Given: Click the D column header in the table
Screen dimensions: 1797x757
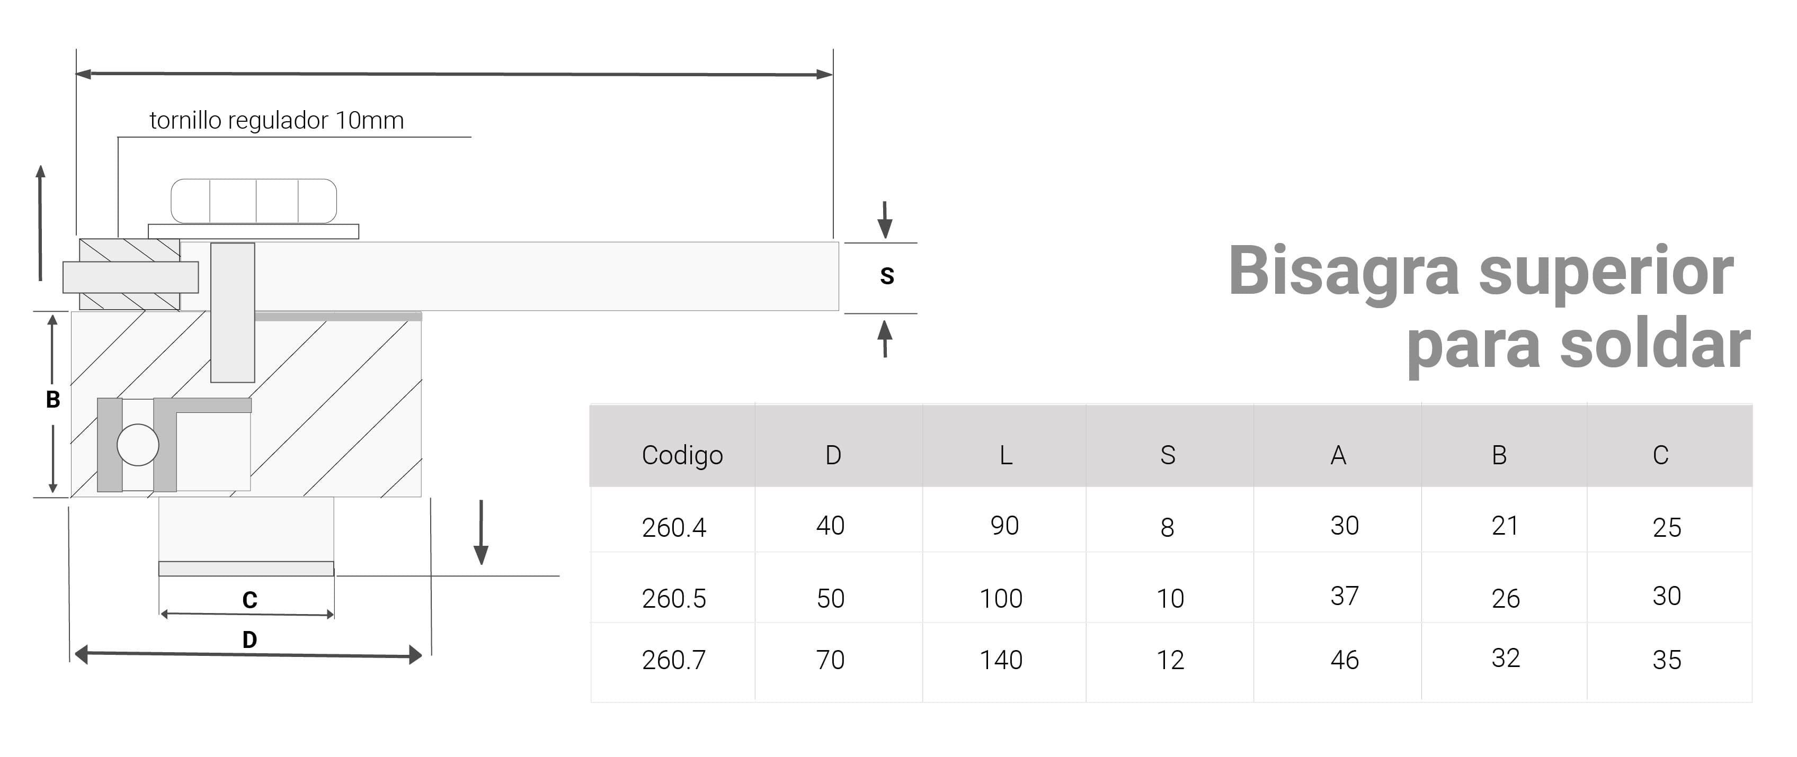Looking at the screenshot, I should click(x=833, y=455).
